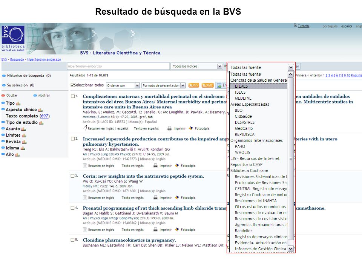Check result 3 Corin checkbox

pyautogui.click(x=73, y=176)
